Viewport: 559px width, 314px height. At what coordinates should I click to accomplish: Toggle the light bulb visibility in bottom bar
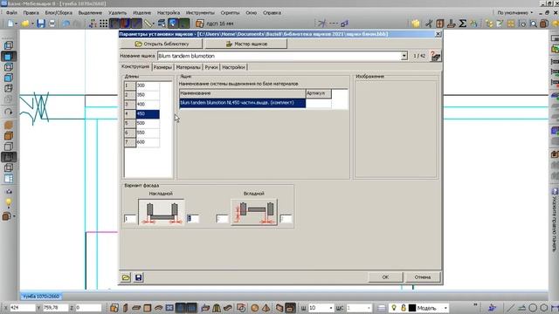(x=394, y=308)
